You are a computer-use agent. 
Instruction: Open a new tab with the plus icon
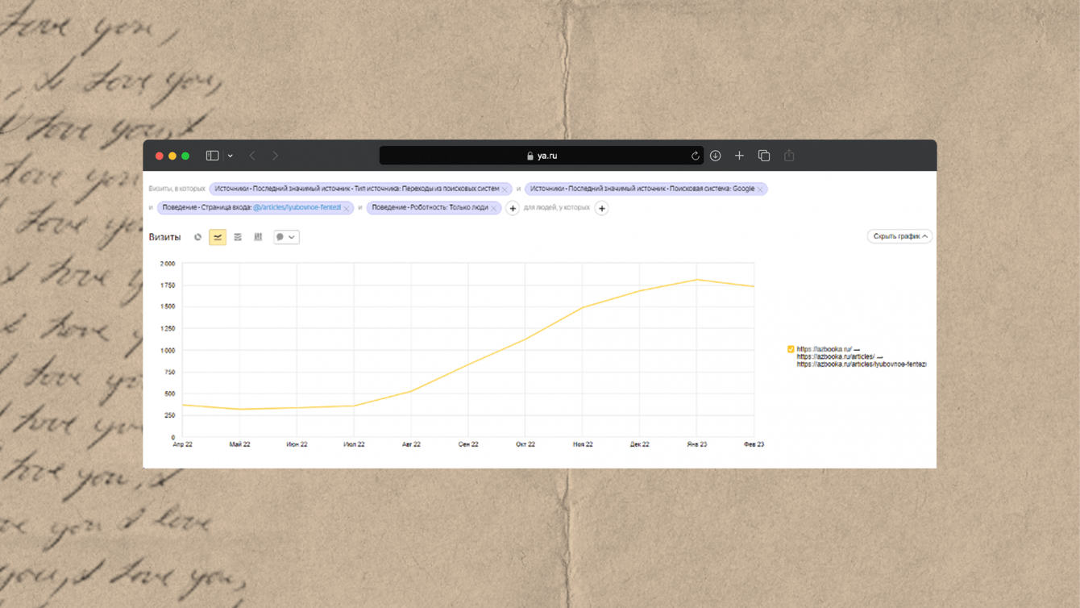739,156
